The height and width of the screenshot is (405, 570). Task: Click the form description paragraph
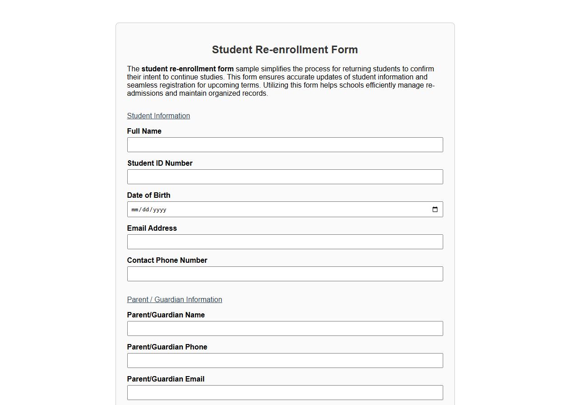click(x=280, y=81)
